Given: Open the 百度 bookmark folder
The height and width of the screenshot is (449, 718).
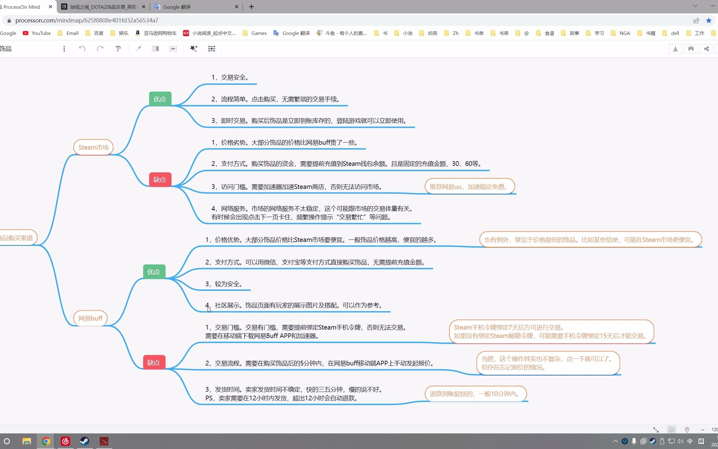Looking at the screenshot, I should [x=94, y=33].
